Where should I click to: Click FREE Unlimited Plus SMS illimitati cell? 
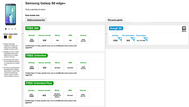70,95
